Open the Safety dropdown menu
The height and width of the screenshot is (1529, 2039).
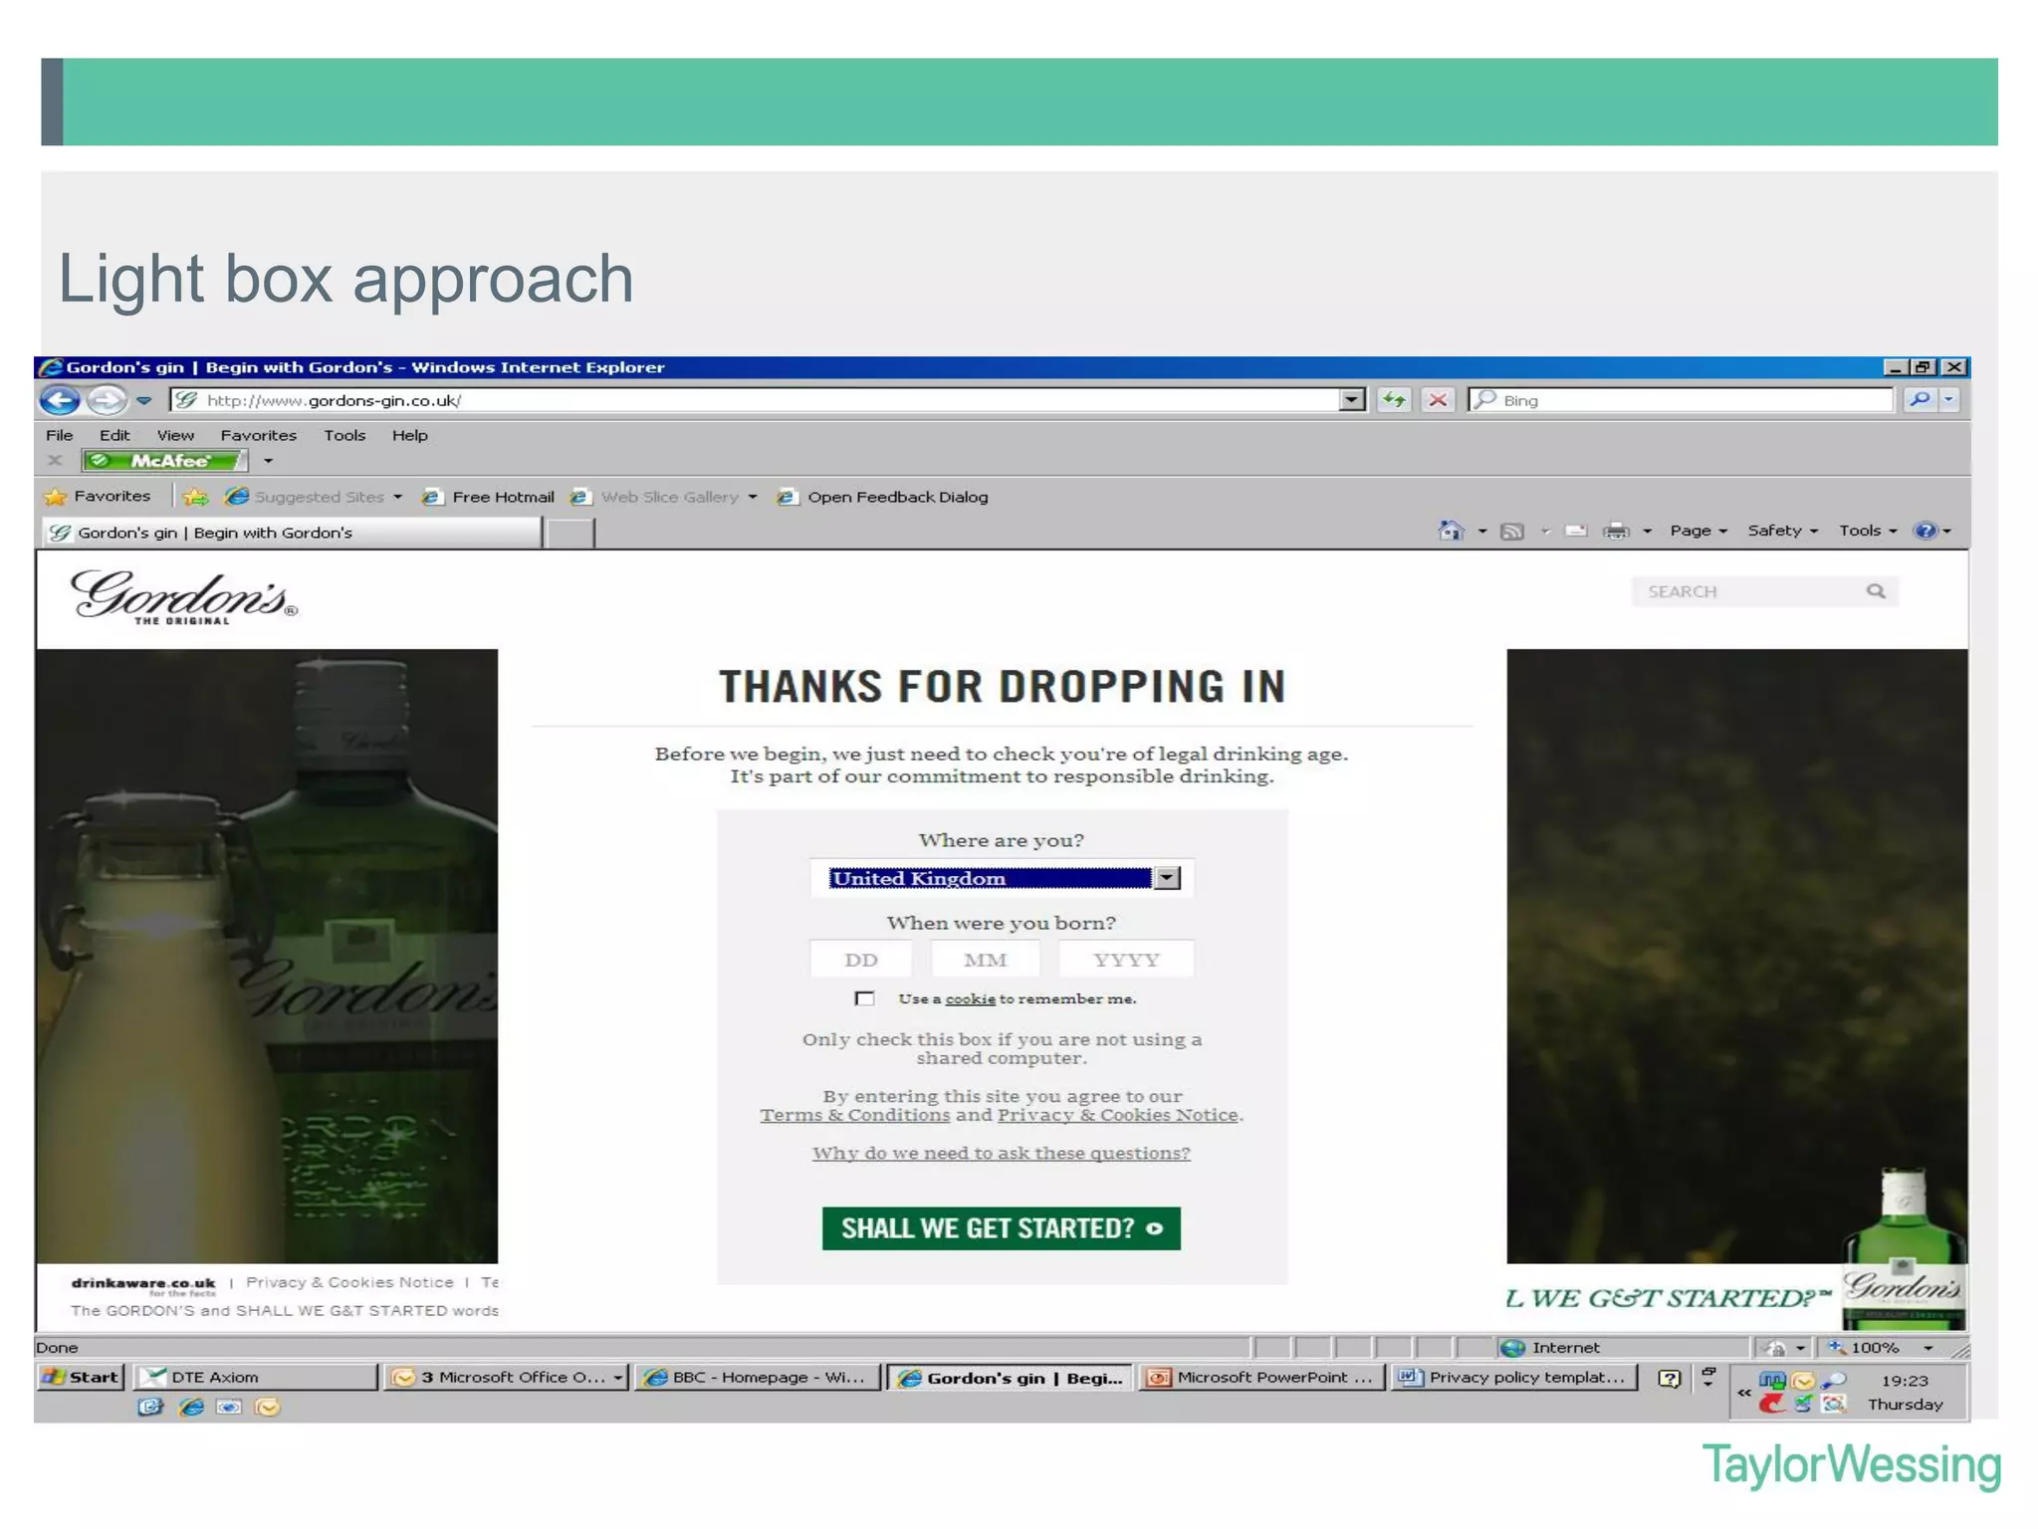[x=1781, y=531]
